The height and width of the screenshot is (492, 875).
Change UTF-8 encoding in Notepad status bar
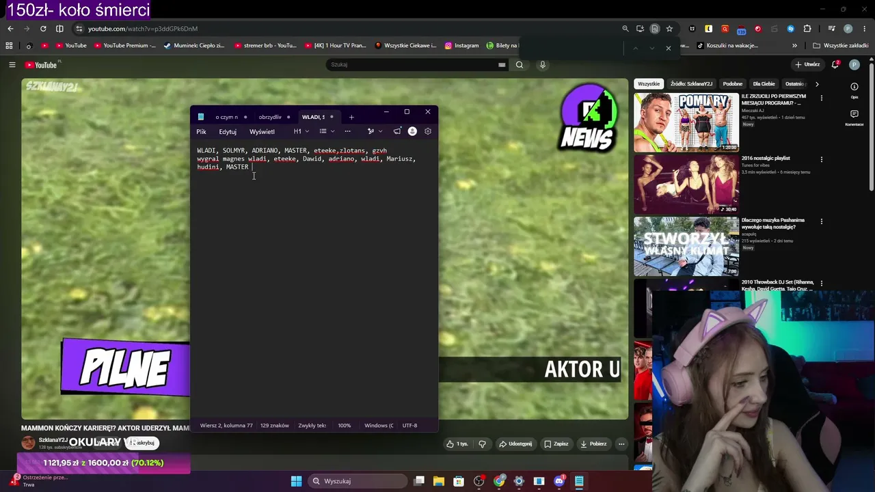pyautogui.click(x=409, y=426)
